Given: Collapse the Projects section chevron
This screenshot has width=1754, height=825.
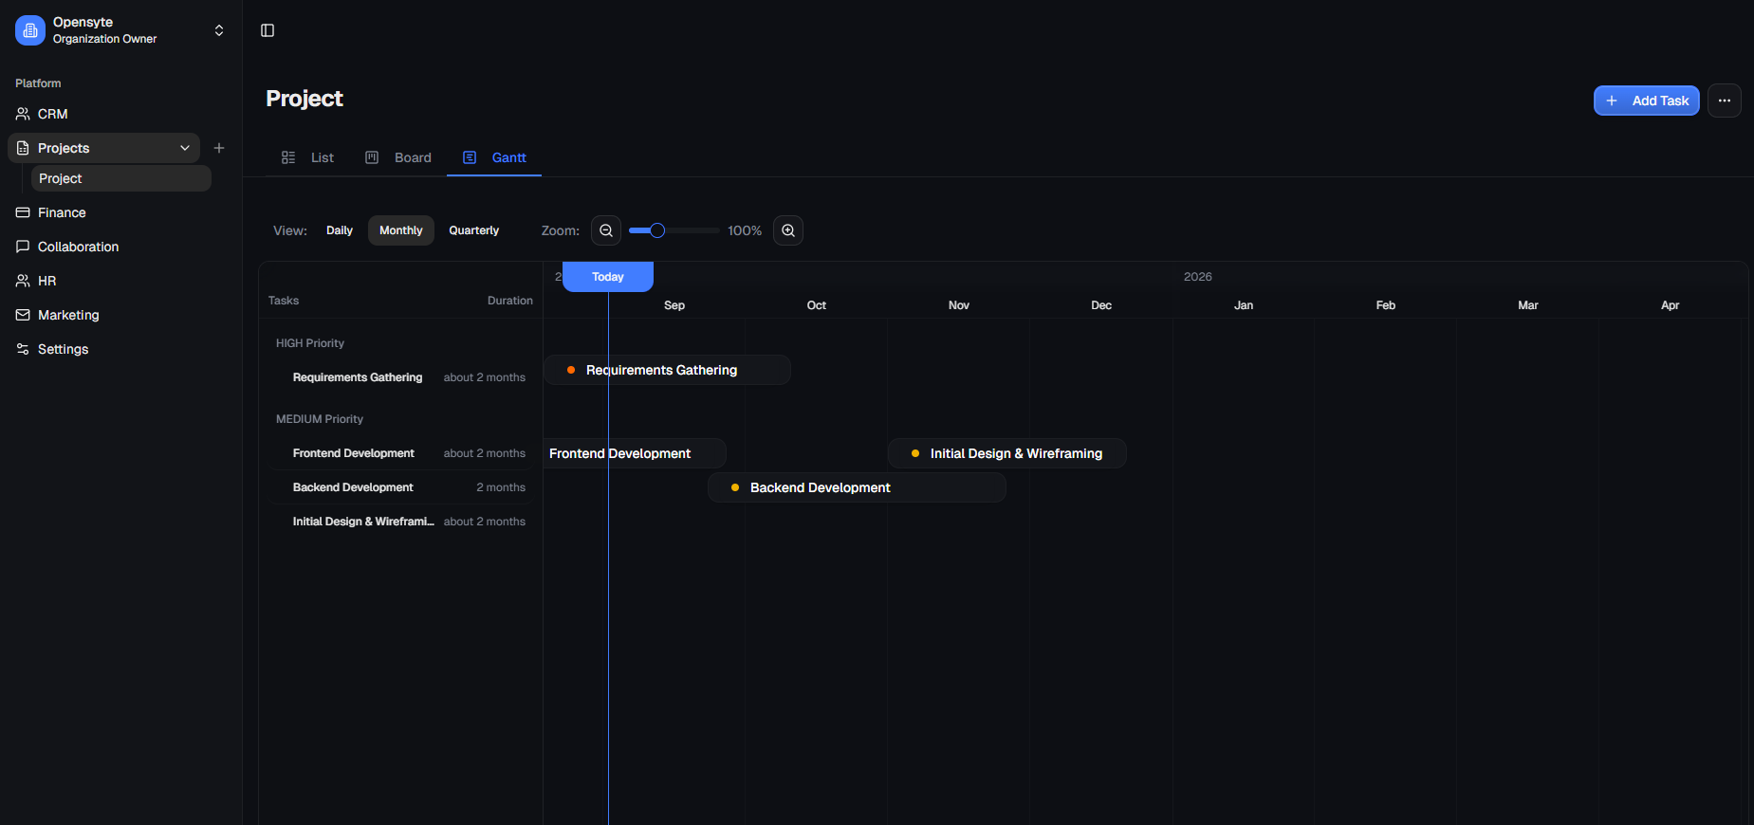Looking at the screenshot, I should 185,148.
